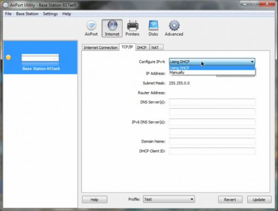The image size is (278, 211).
Task: Click the DHCP Client ID field
Action: pos(212,151)
